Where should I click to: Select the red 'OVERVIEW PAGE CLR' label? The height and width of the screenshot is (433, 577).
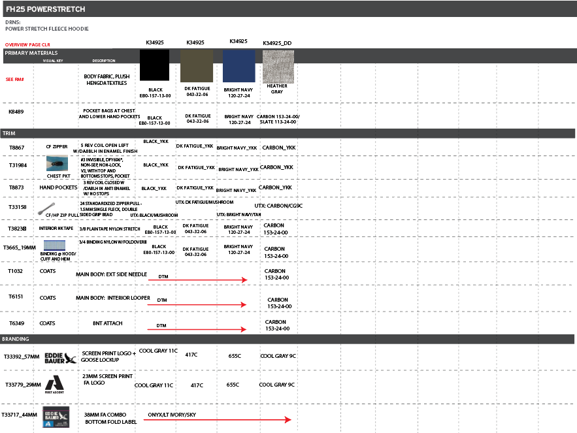[x=27, y=45]
